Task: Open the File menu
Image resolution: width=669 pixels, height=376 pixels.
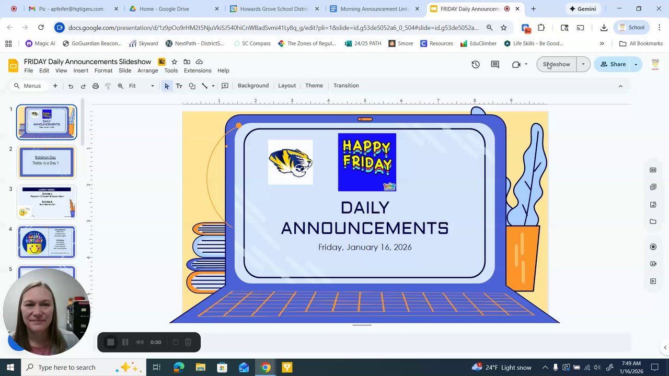Action: click(29, 70)
